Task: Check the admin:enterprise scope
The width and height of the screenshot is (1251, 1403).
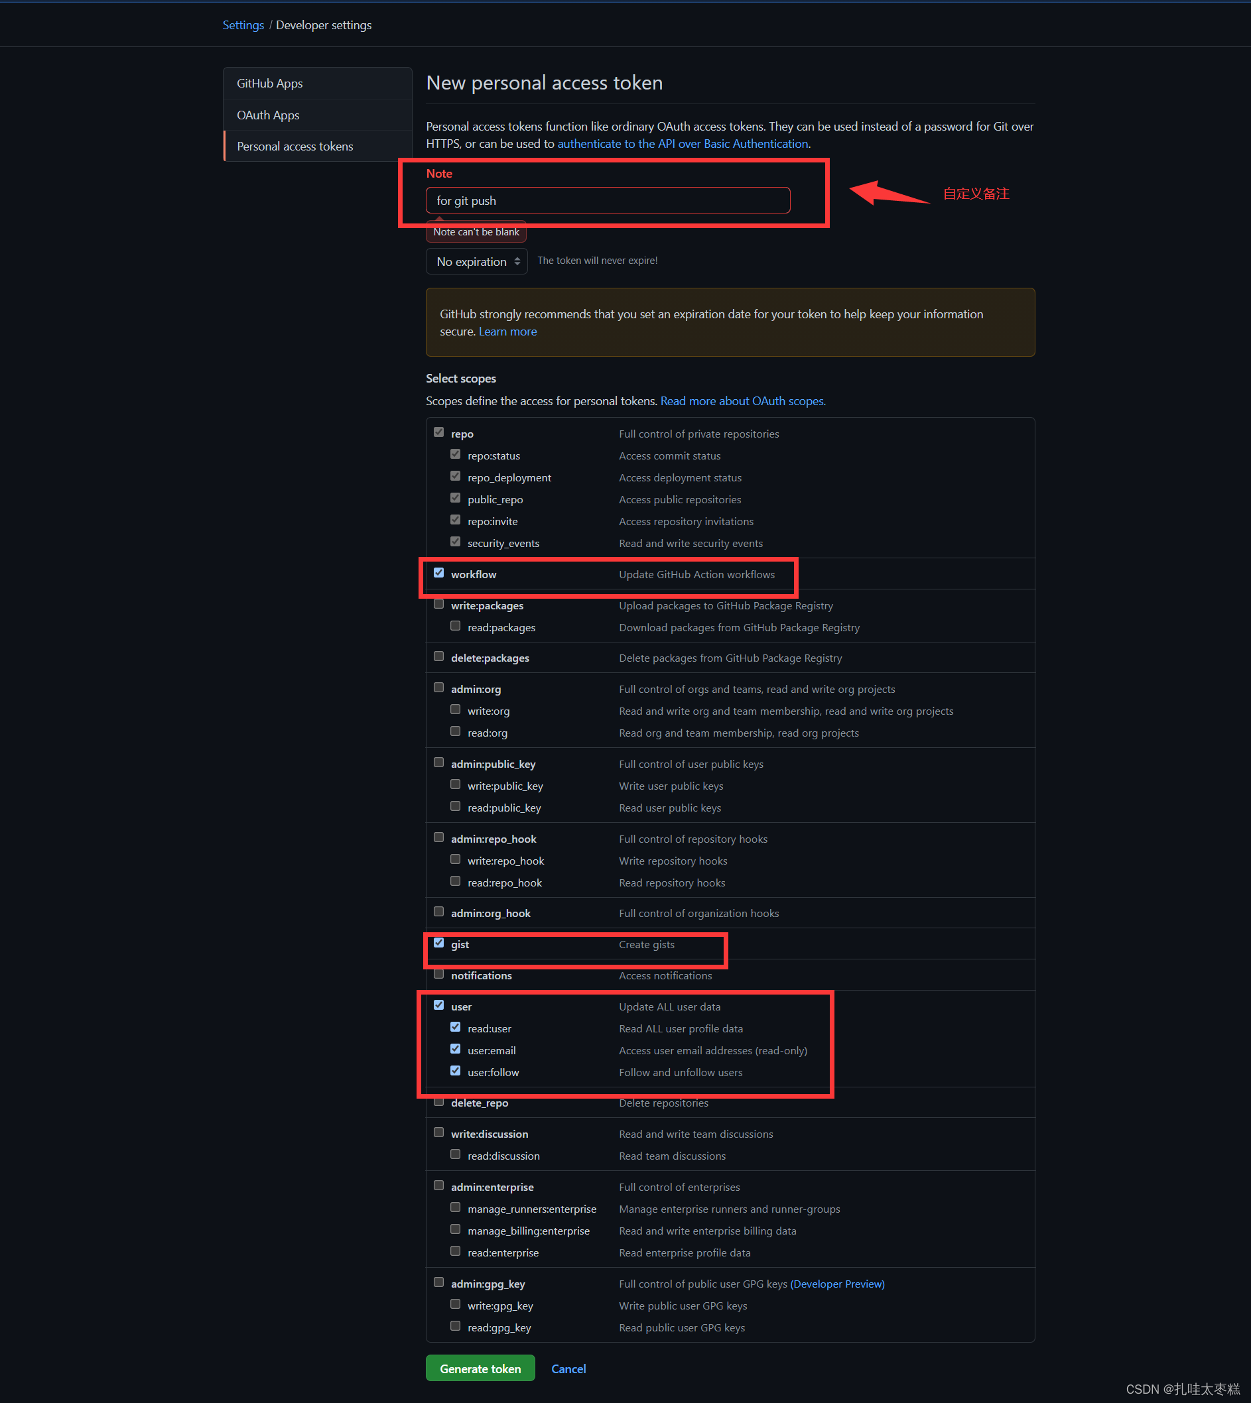Action: click(438, 1186)
